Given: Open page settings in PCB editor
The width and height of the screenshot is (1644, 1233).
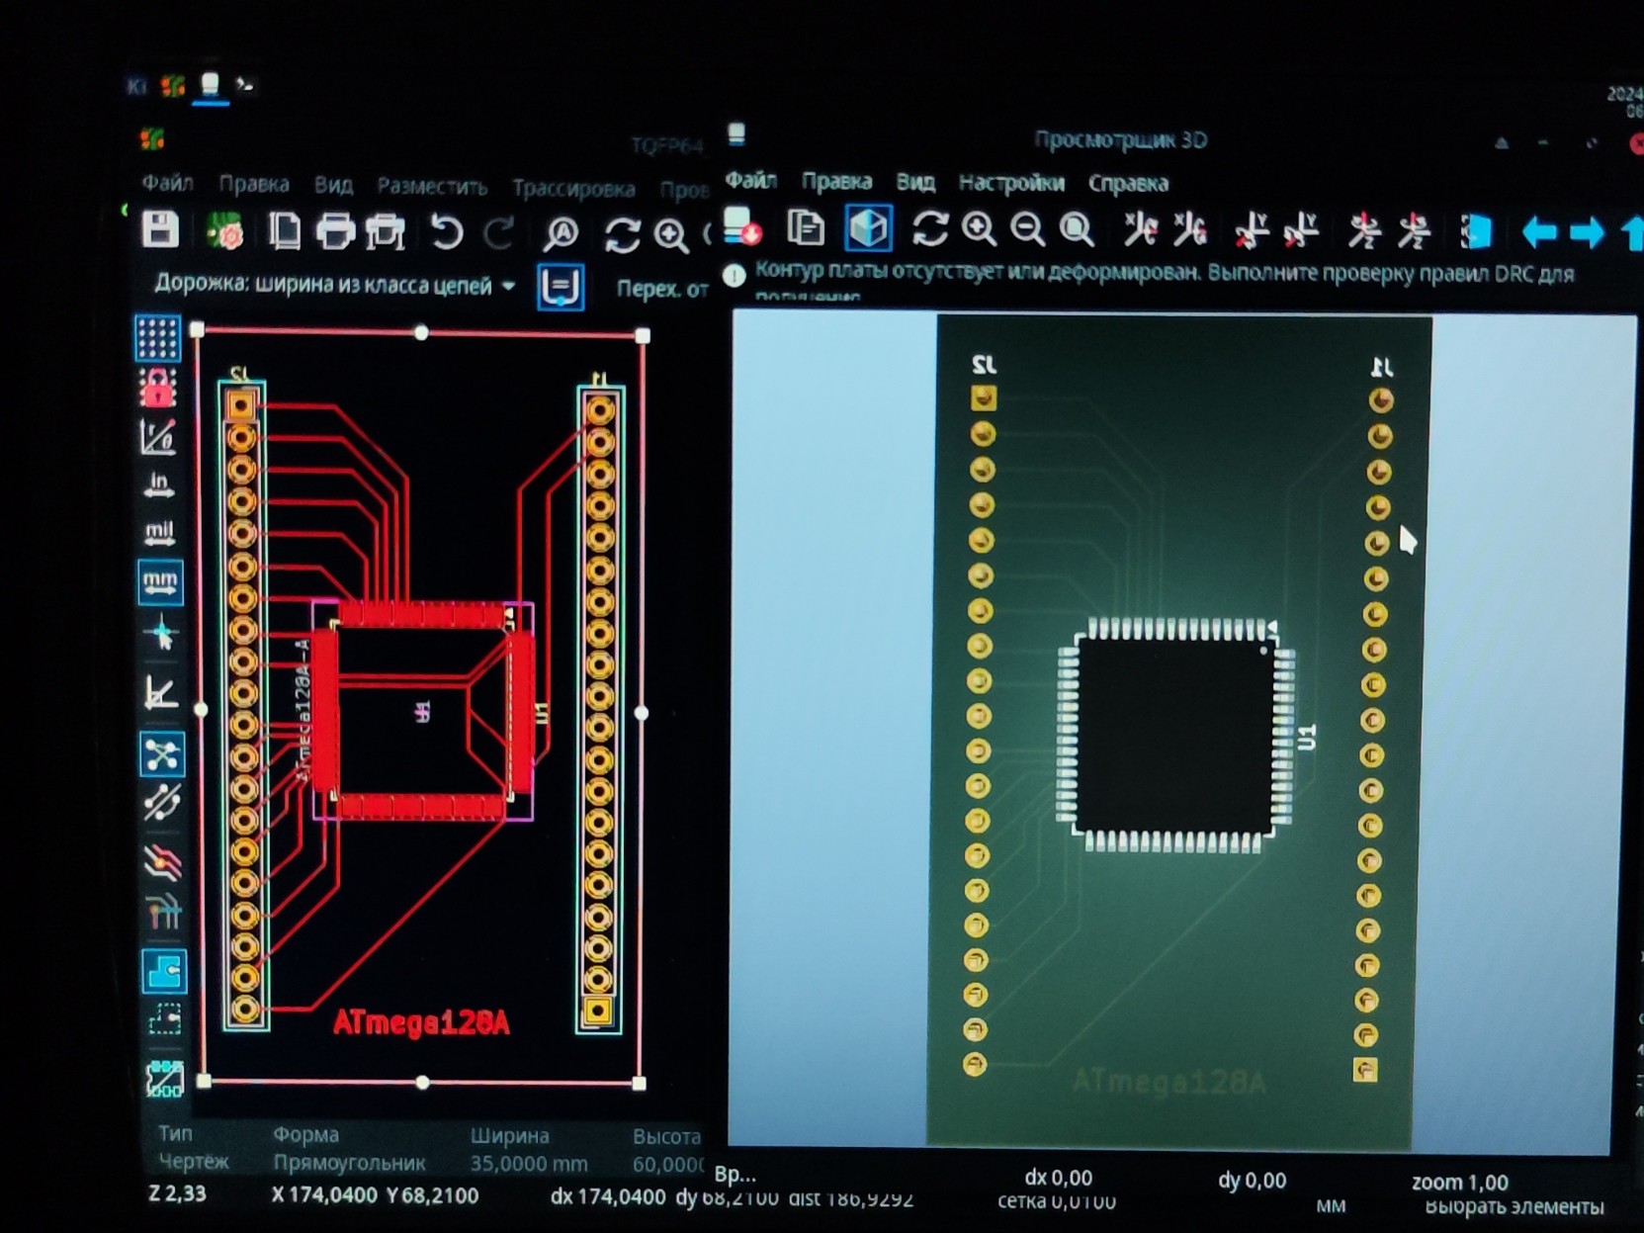Looking at the screenshot, I should coord(285,231).
